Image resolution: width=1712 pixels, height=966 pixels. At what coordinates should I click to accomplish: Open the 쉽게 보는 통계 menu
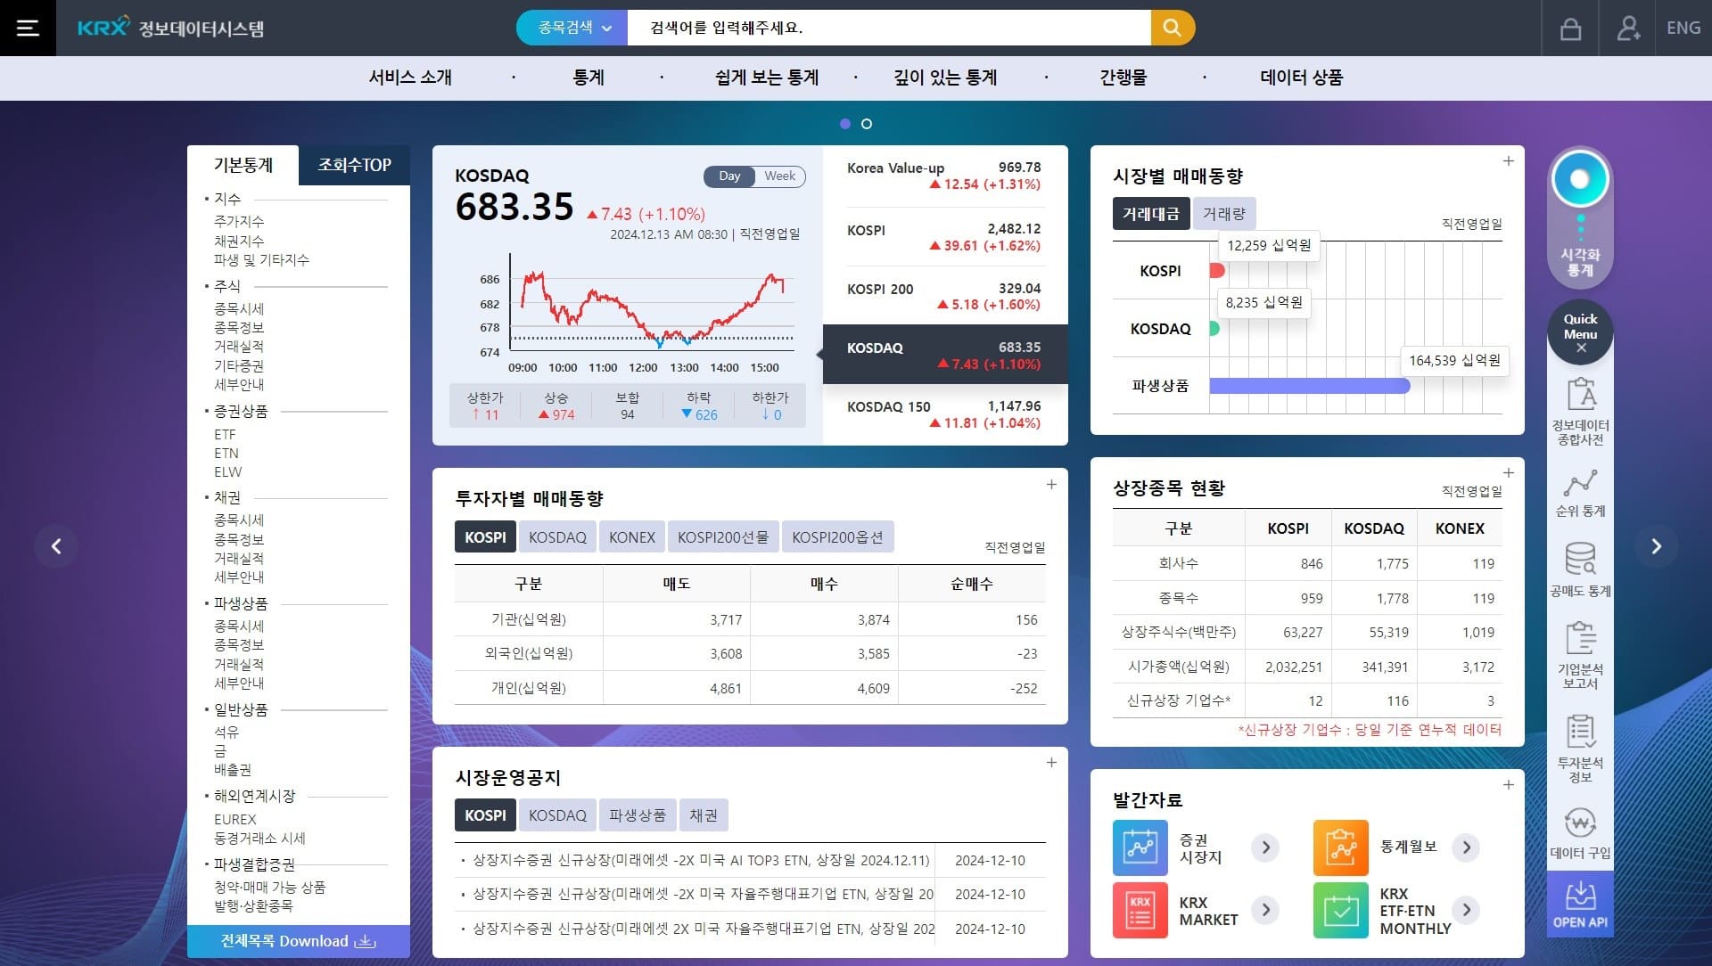point(767,78)
